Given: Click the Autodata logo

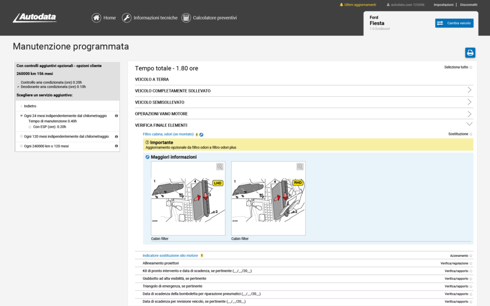Looking at the screenshot, I should 34,18.
